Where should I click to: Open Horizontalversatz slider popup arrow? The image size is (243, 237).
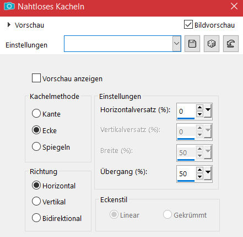(x=208, y=110)
